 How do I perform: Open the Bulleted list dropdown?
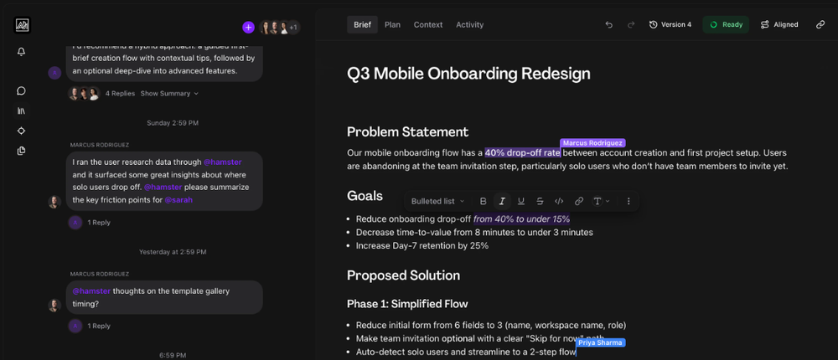pos(438,201)
